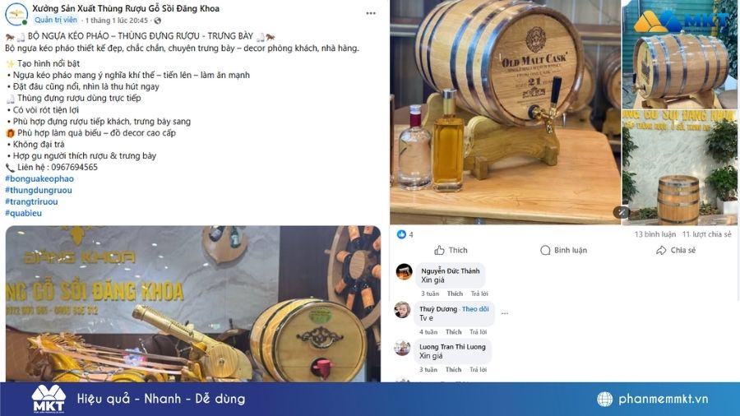
Task: Click the thumbs-up Thích button
Action: 451,251
